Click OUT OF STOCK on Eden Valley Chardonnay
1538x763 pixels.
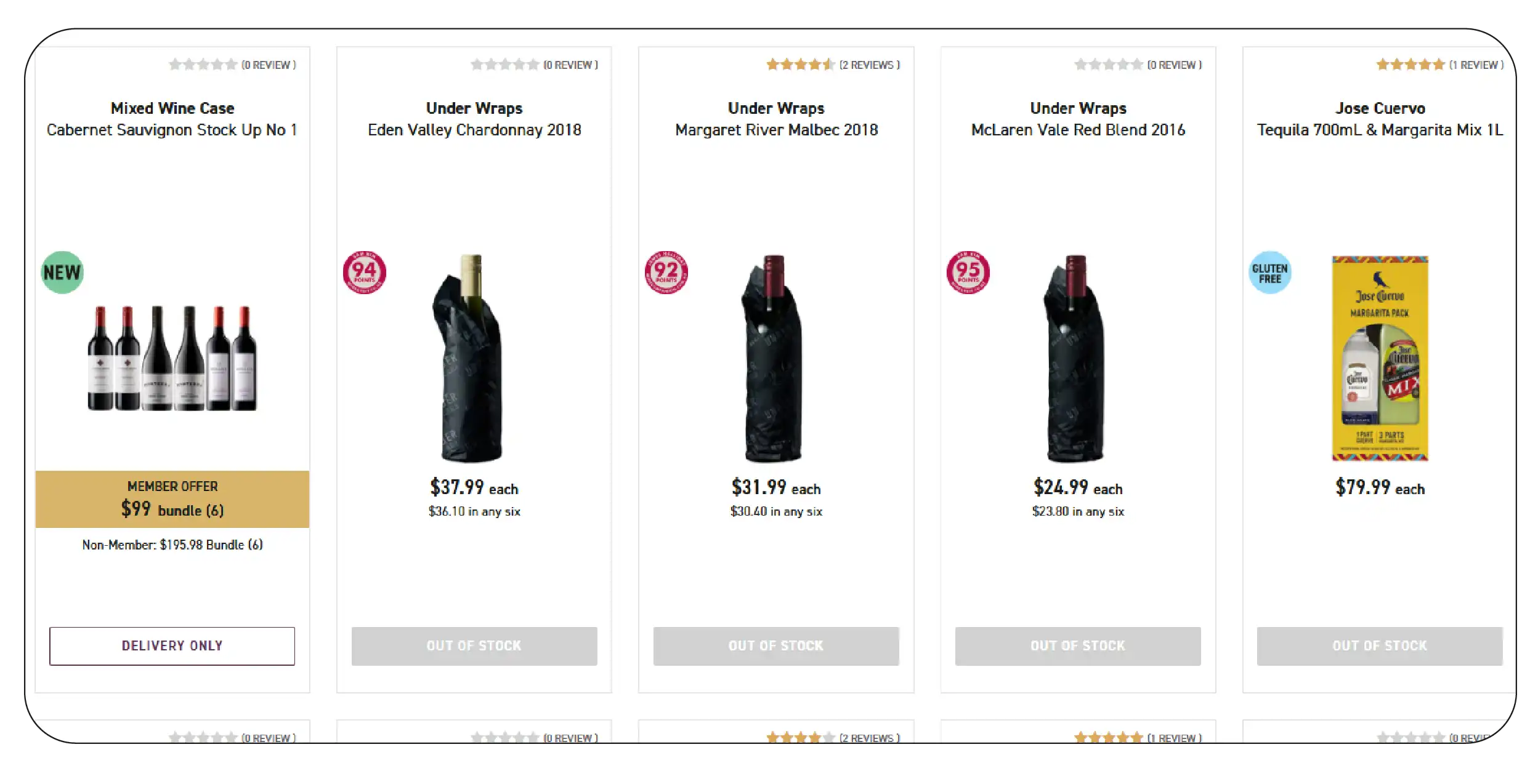(474, 646)
